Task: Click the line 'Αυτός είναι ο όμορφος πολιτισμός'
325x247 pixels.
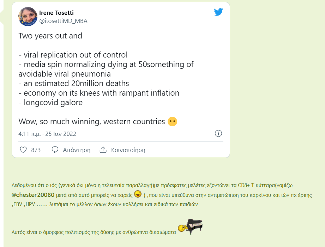Action: 94,232
